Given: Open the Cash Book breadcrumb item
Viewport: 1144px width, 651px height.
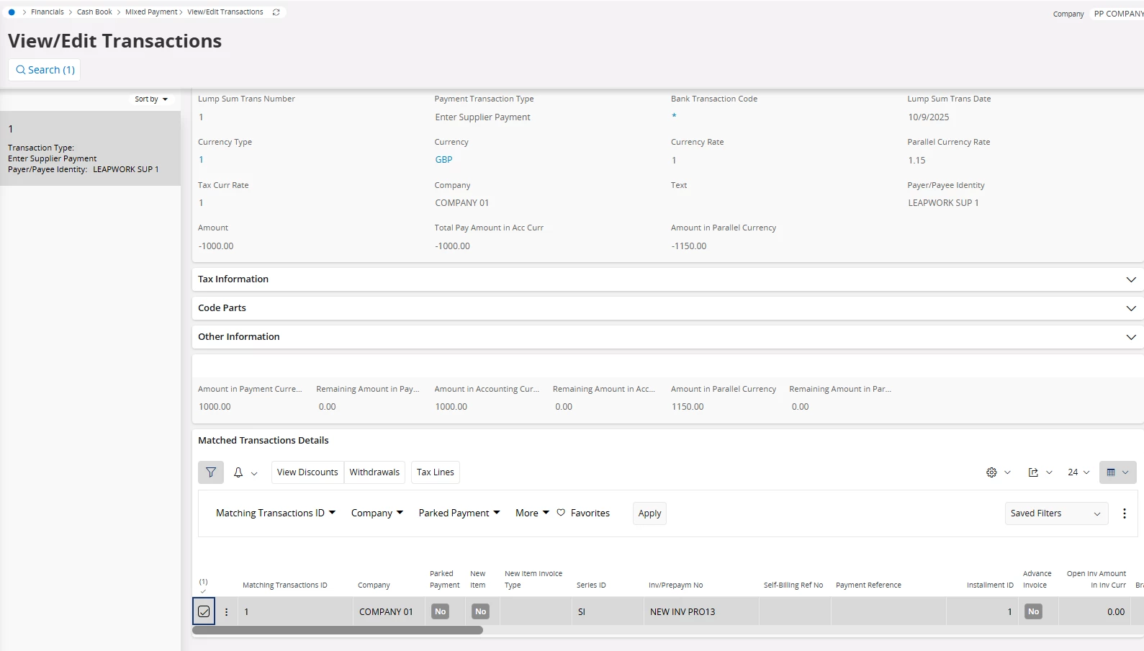Looking at the screenshot, I should tap(94, 12).
